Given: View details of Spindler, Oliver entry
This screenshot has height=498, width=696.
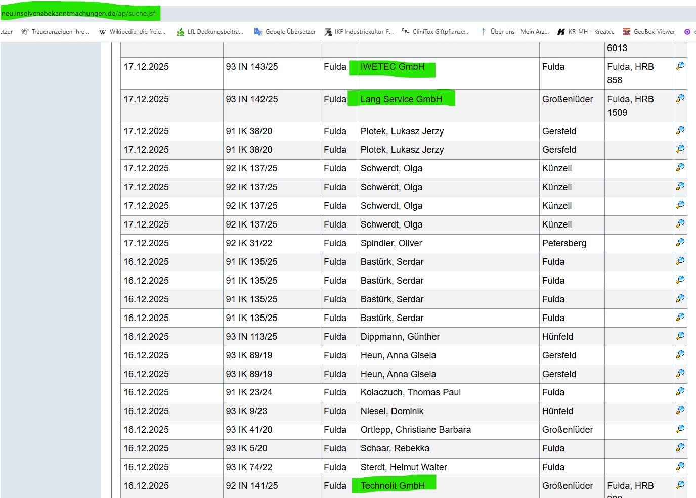Looking at the screenshot, I should (x=680, y=242).
